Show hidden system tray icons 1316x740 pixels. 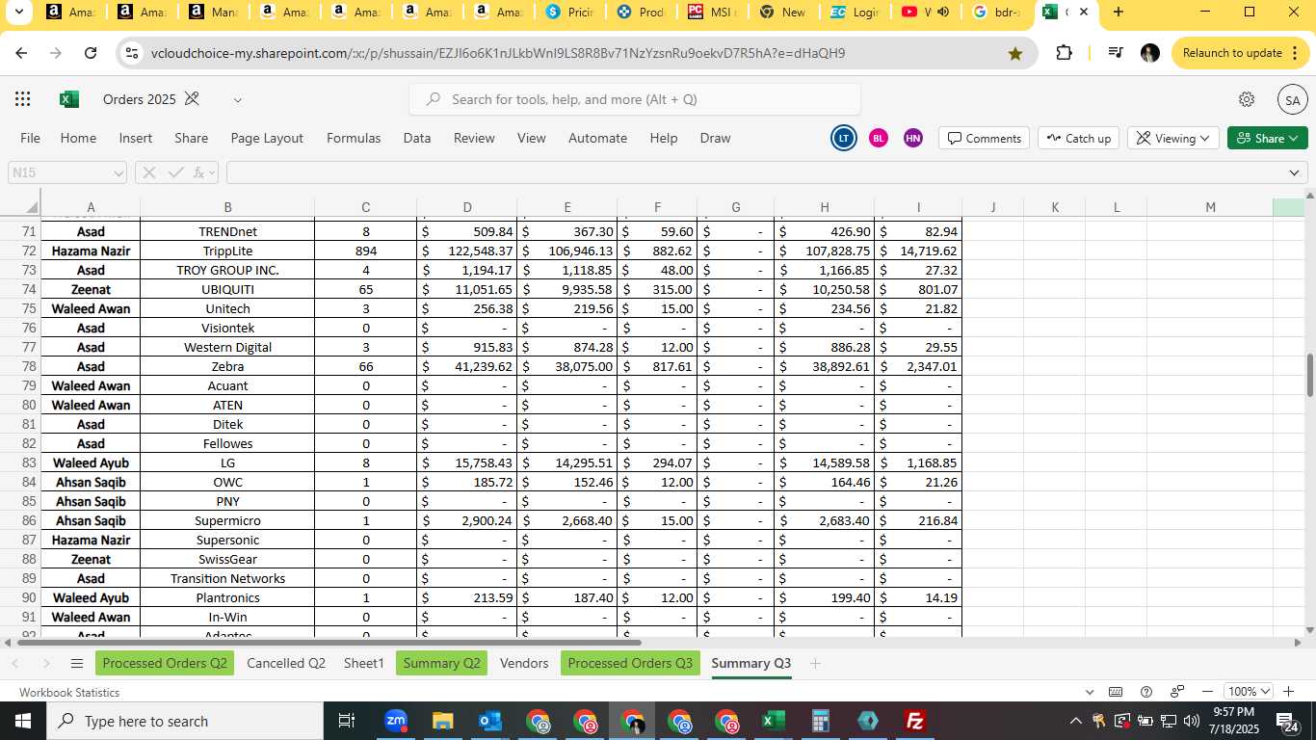click(1075, 721)
